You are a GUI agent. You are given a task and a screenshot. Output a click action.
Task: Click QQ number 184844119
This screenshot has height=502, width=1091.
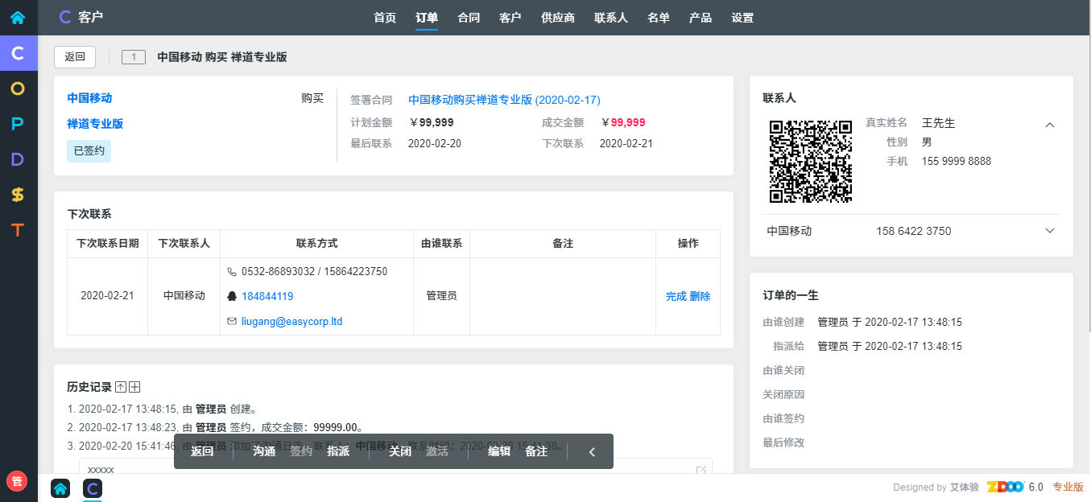(267, 296)
